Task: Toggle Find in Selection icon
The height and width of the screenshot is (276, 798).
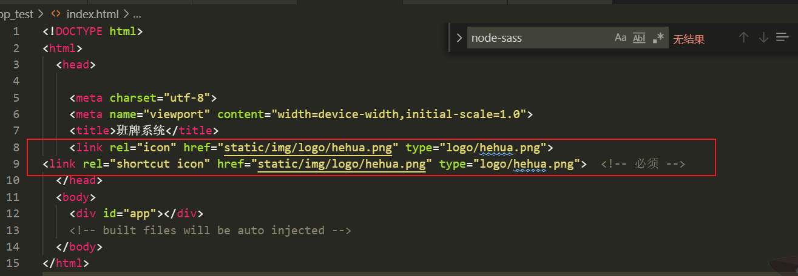Action: pos(782,38)
